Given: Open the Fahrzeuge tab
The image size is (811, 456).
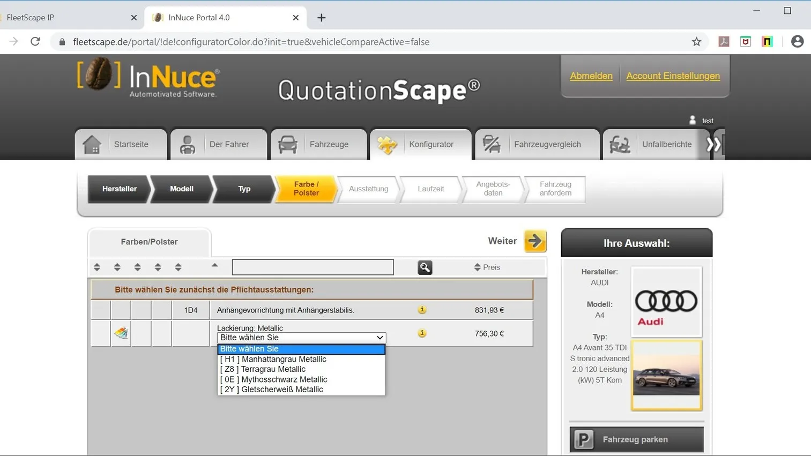Looking at the screenshot, I should pos(318,144).
